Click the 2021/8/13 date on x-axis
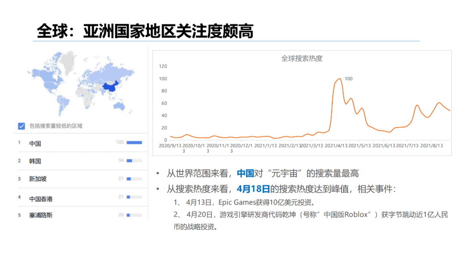 pos(431,146)
